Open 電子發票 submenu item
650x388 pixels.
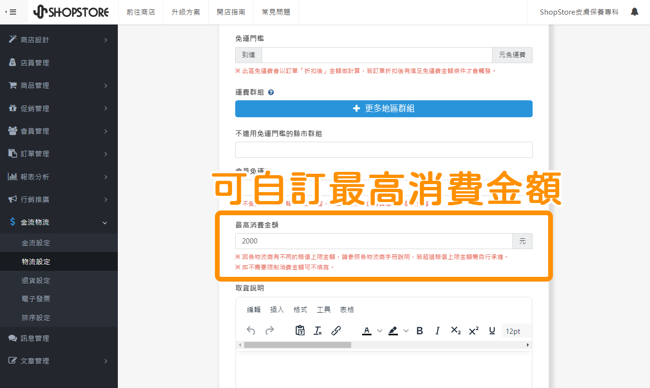[x=59, y=299]
